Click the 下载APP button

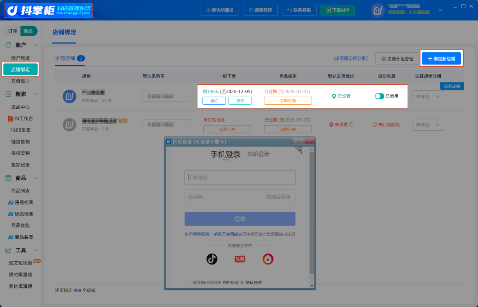[x=337, y=10]
